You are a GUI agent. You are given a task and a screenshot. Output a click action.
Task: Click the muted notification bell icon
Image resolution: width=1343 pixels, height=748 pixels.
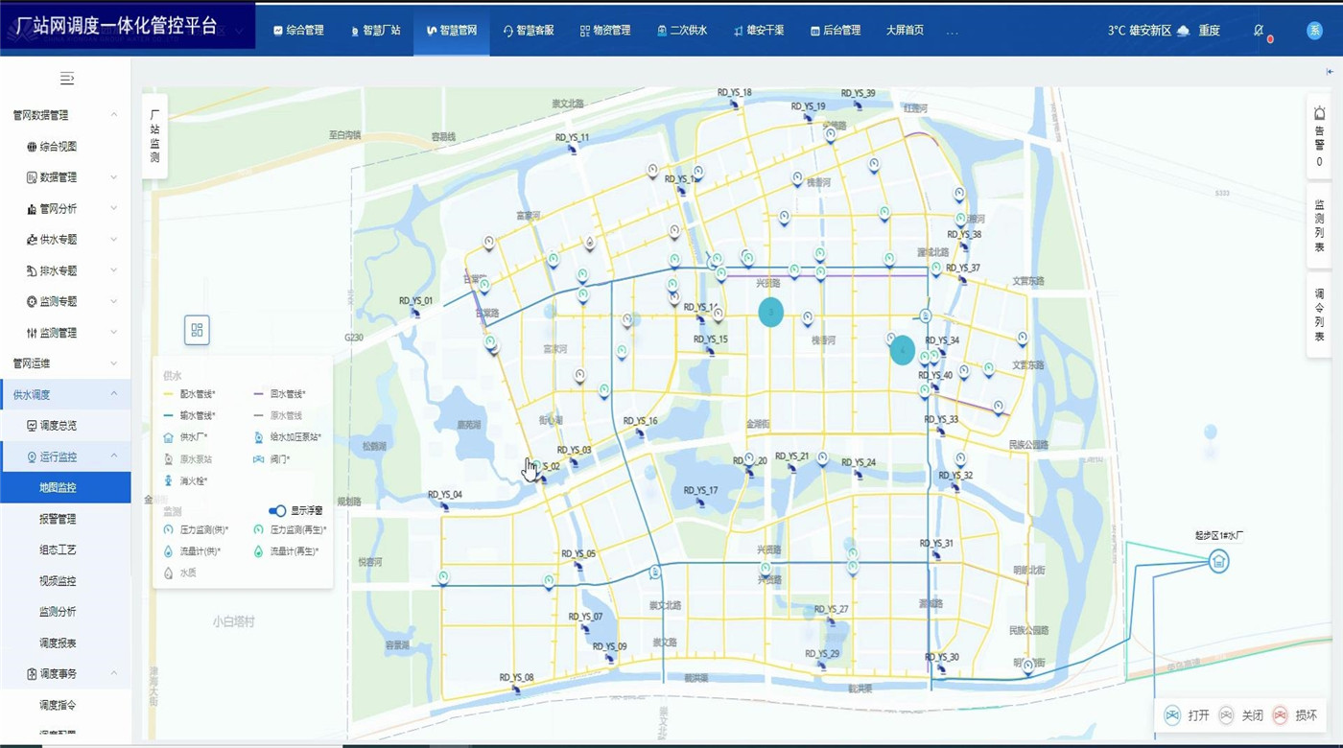1259,31
